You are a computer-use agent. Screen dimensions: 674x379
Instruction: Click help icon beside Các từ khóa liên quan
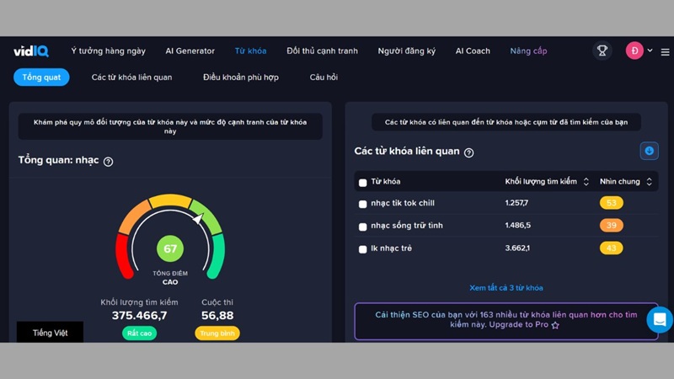469,152
